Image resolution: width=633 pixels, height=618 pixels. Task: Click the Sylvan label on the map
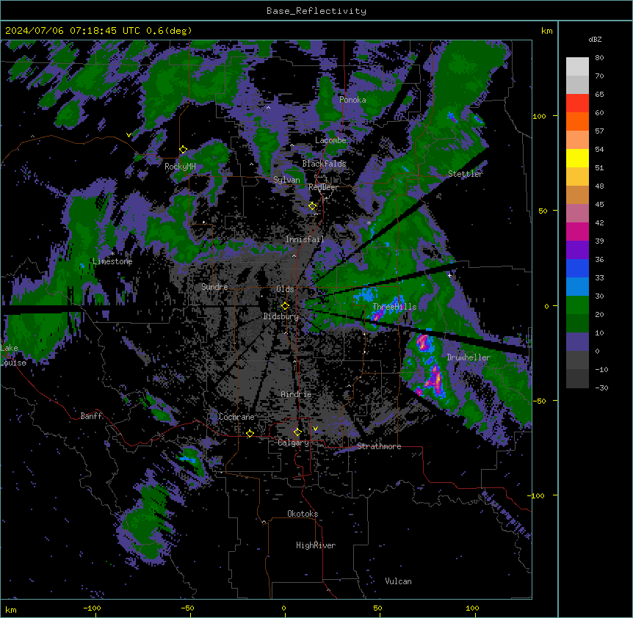[x=286, y=180]
